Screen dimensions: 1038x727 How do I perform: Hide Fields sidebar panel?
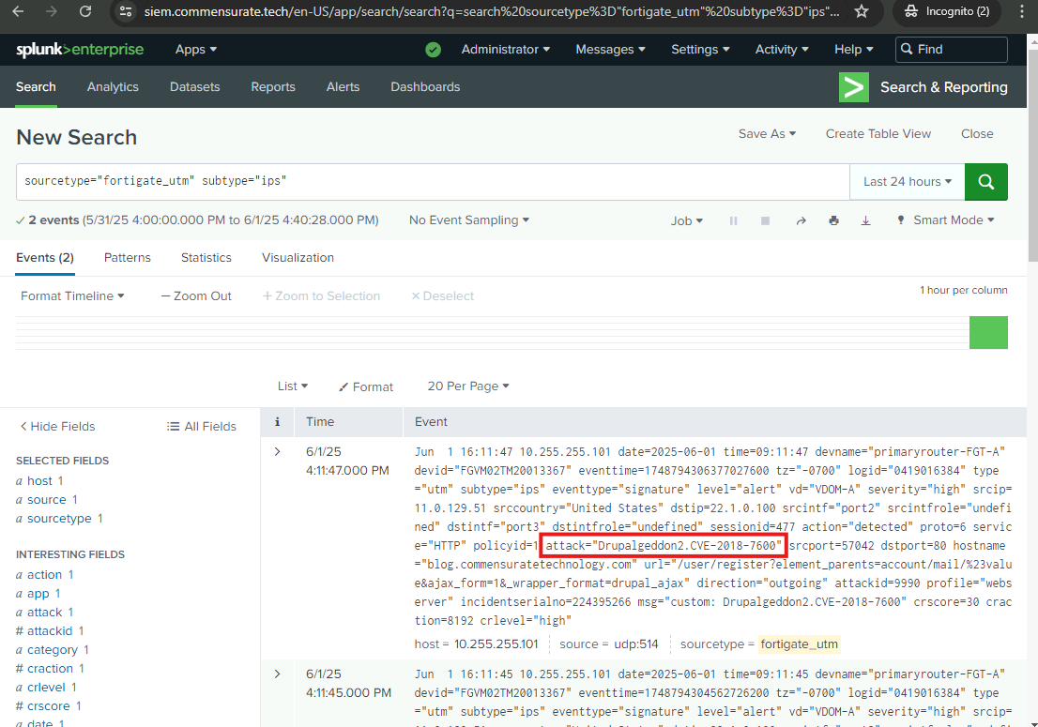coord(57,426)
